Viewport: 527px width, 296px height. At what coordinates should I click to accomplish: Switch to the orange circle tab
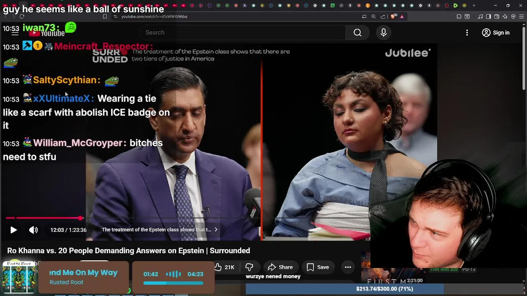(x=368, y=5)
